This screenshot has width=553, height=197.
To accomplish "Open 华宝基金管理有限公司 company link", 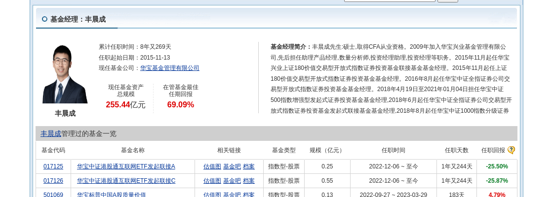I will 169,68.
